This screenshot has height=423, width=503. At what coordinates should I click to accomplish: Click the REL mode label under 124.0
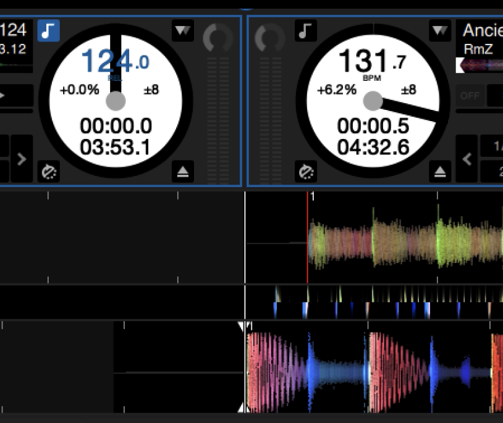[x=114, y=78]
